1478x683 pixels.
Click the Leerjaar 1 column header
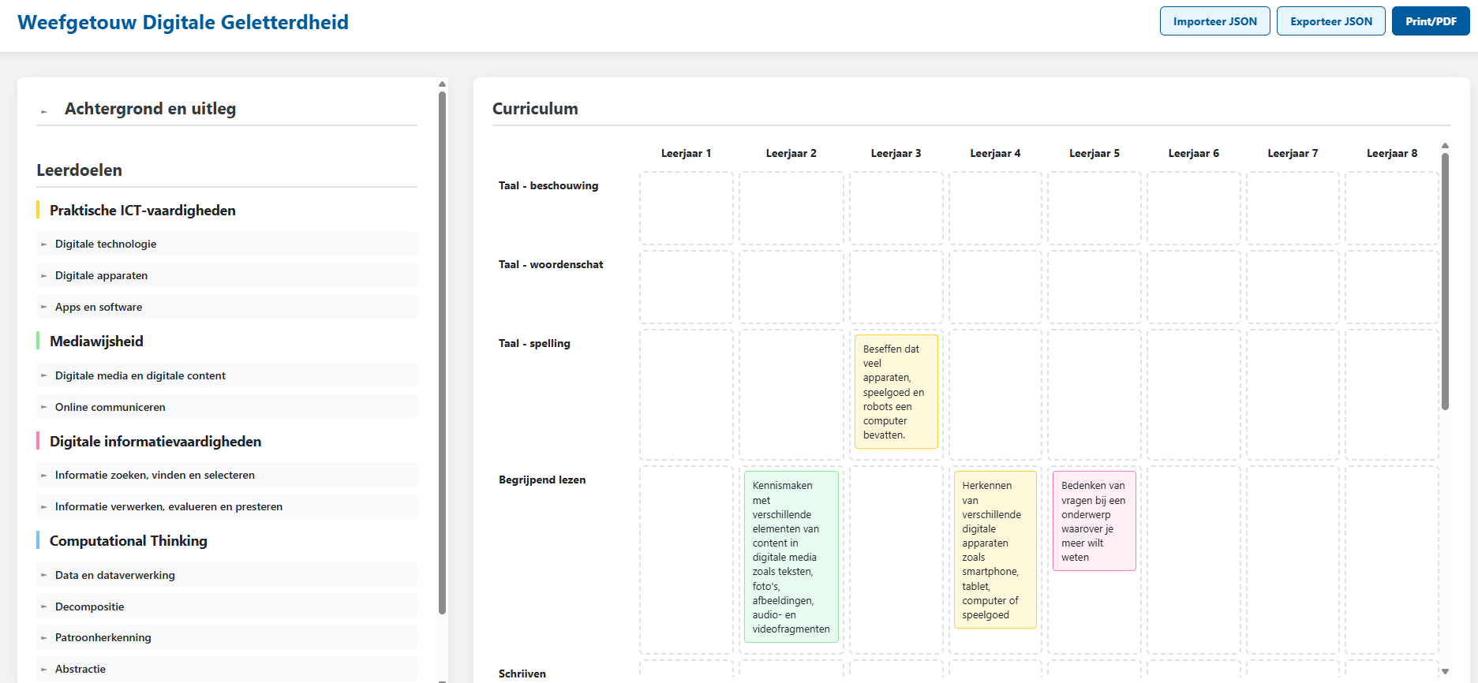coord(686,153)
